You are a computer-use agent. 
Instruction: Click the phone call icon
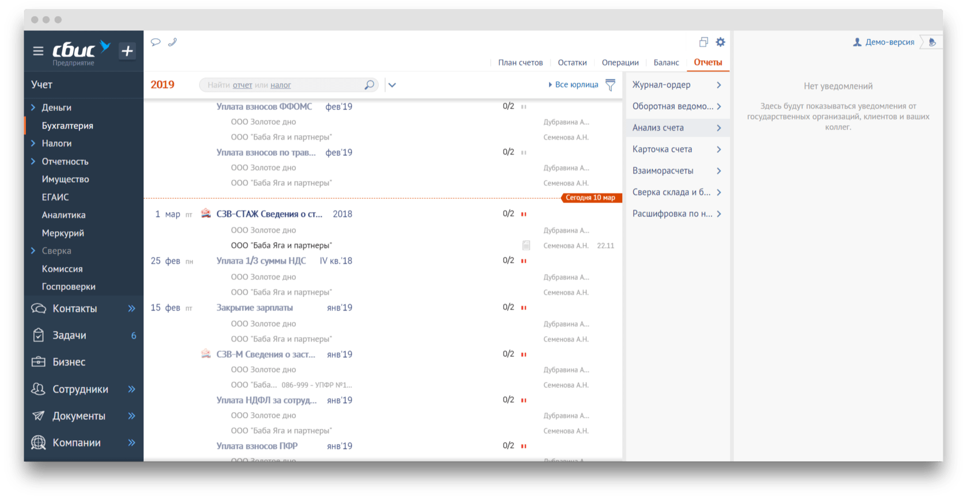172,42
